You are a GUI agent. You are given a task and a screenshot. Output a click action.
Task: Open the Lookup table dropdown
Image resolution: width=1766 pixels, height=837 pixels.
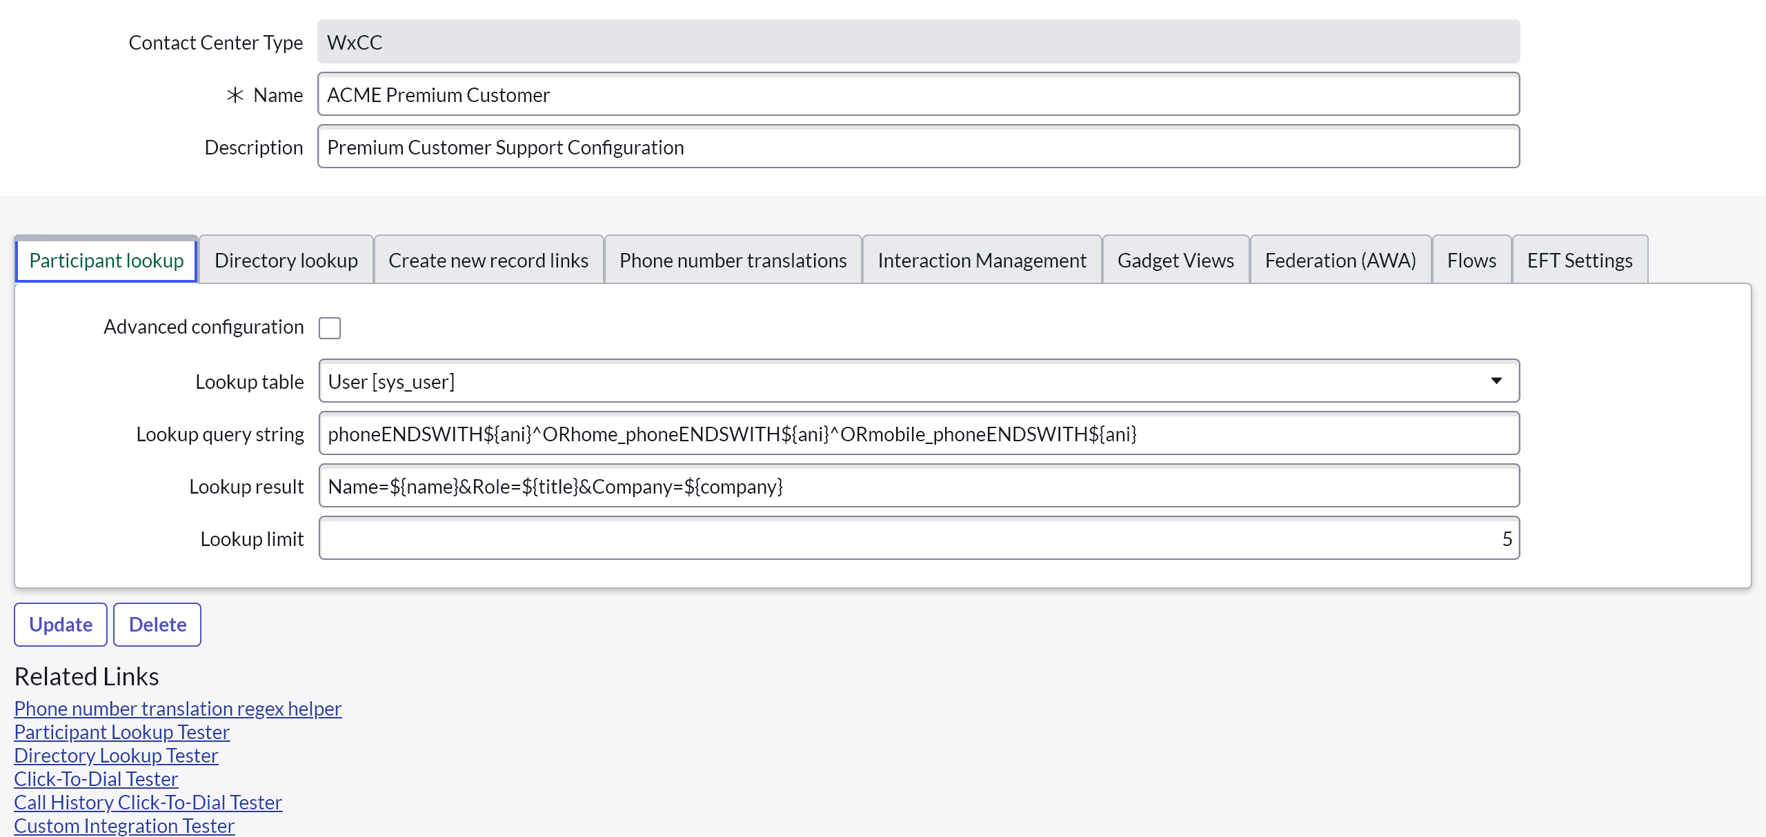pyautogui.click(x=918, y=381)
